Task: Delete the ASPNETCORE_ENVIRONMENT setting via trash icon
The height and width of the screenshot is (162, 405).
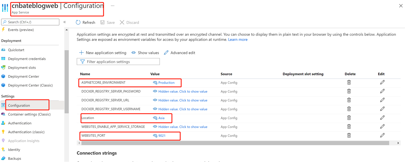Action: coord(349,82)
